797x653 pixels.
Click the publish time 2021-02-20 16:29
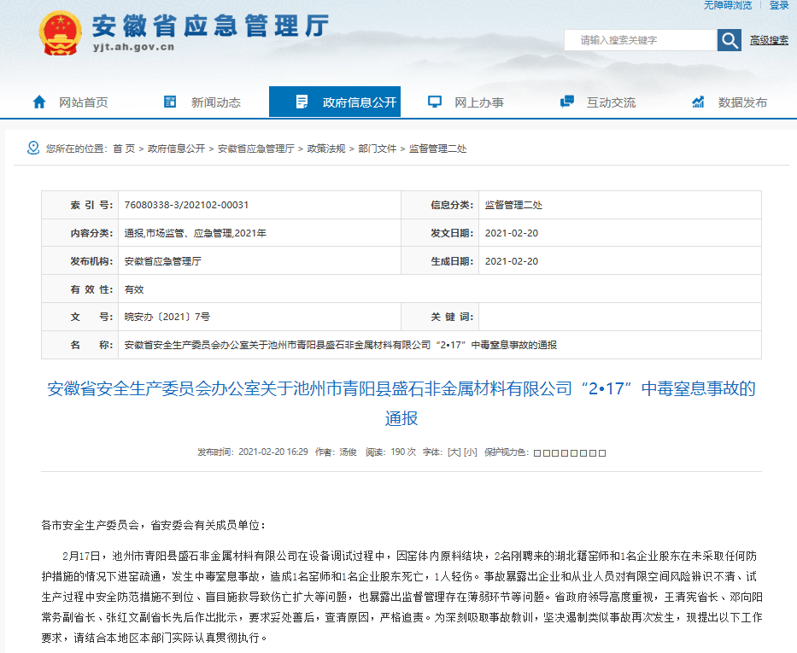click(x=273, y=452)
